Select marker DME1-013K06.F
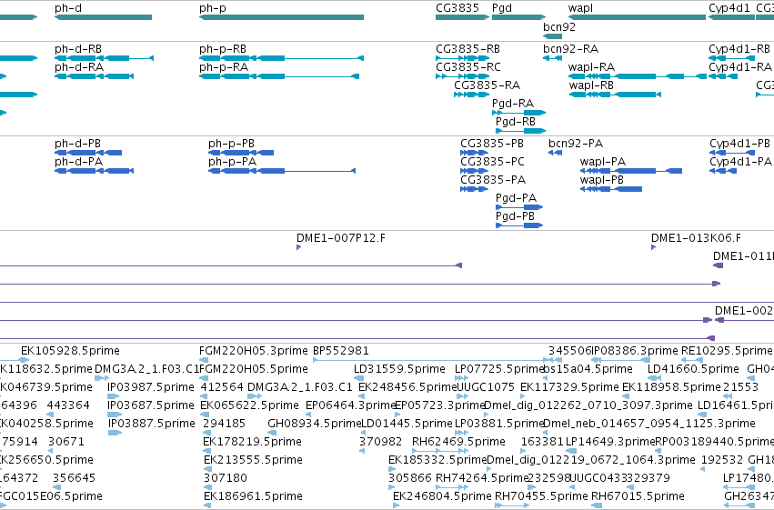The height and width of the screenshot is (510, 774). coord(654,247)
